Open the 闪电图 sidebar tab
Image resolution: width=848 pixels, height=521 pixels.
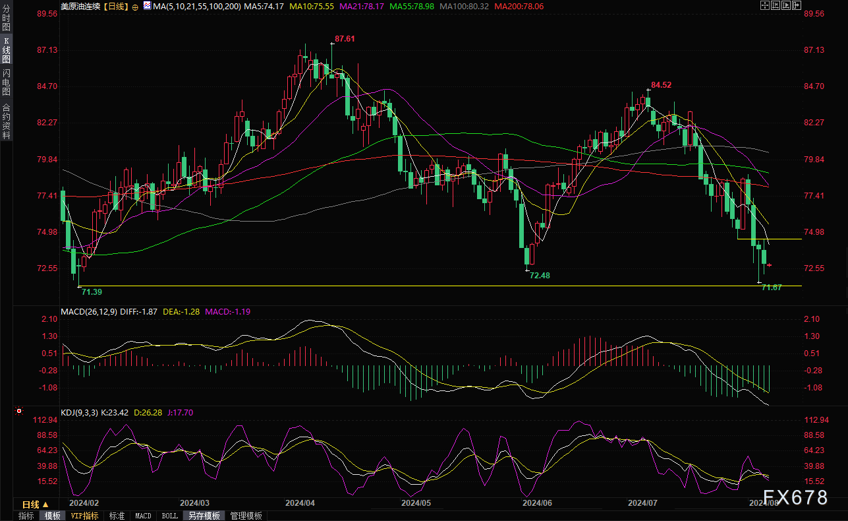pyautogui.click(x=7, y=82)
